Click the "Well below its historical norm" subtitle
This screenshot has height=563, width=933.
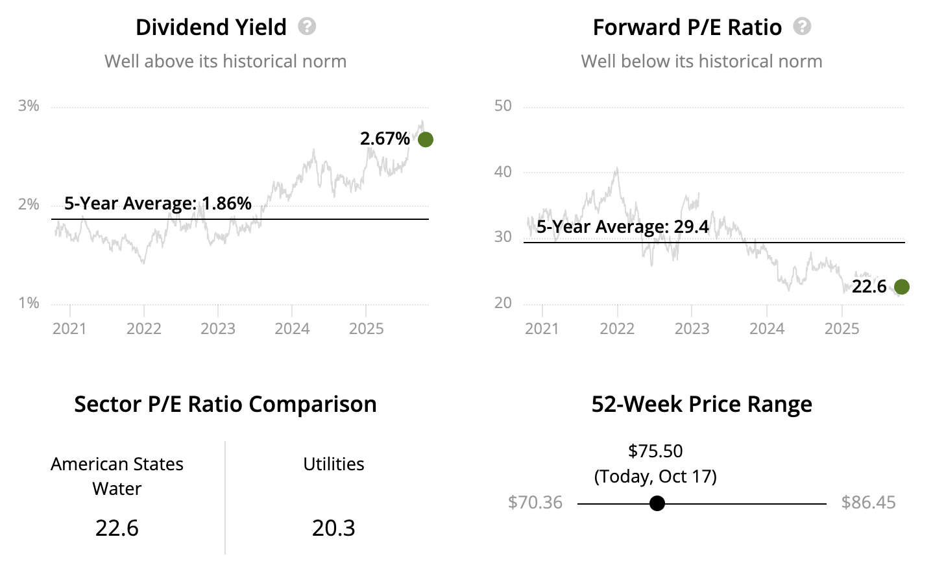(x=701, y=62)
